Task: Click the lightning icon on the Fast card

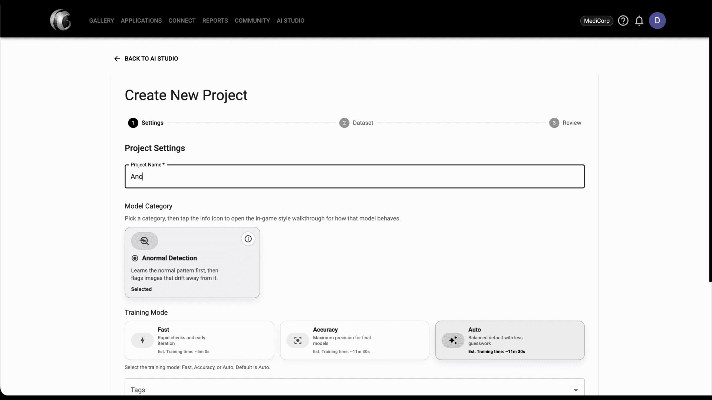Action: pos(142,340)
